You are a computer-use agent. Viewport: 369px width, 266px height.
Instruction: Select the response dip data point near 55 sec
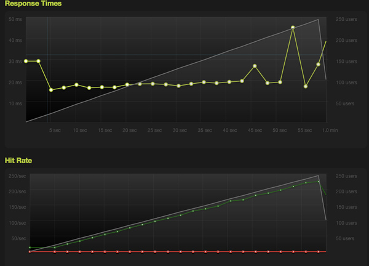[x=306, y=86]
